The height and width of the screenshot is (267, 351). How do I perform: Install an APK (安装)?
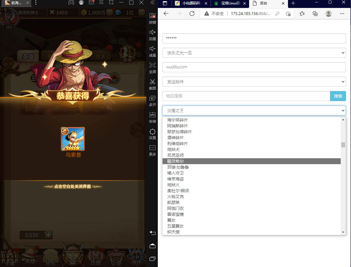pos(153,118)
